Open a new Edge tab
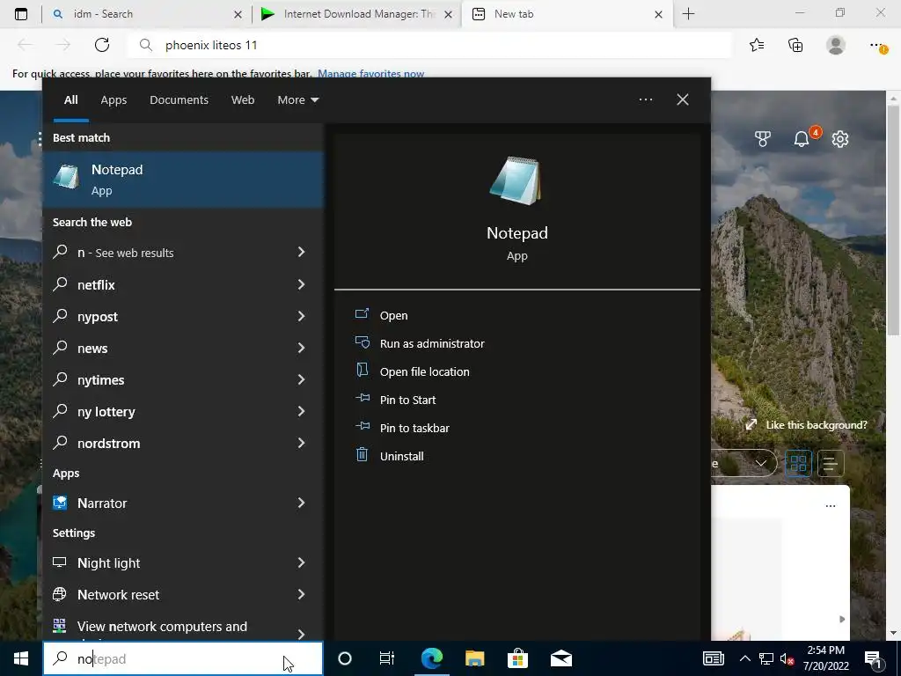Viewport: 901px width, 676px height. coord(688,14)
